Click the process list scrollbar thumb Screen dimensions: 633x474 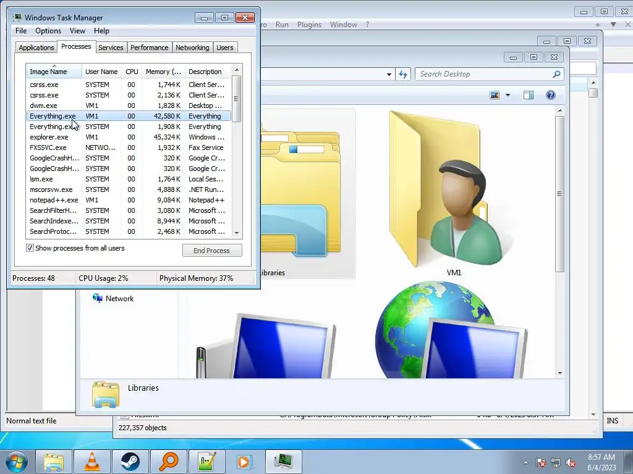[237, 99]
